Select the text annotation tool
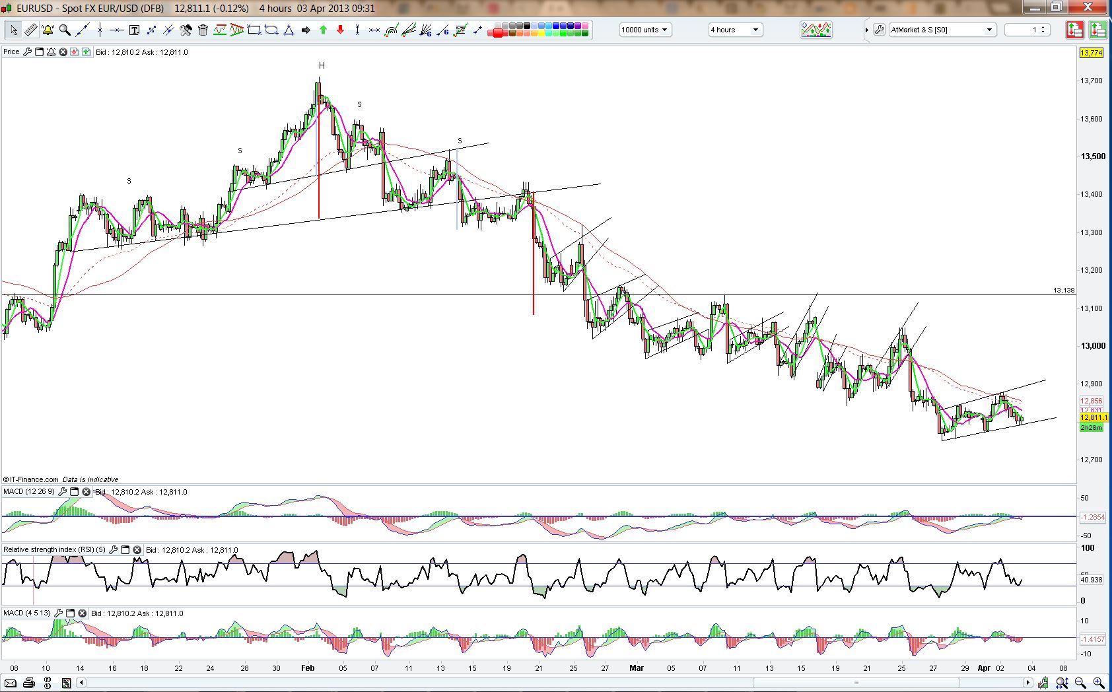This screenshot has height=692, width=1112. pyautogui.click(x=134, y=30)
